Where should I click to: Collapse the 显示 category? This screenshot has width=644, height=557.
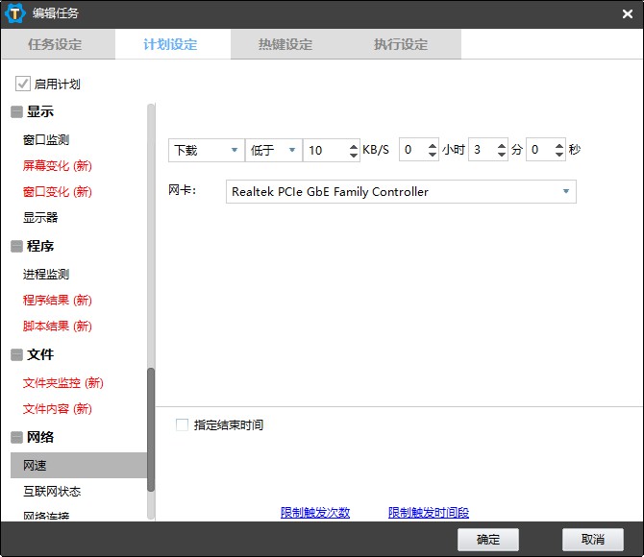point(16,111)
